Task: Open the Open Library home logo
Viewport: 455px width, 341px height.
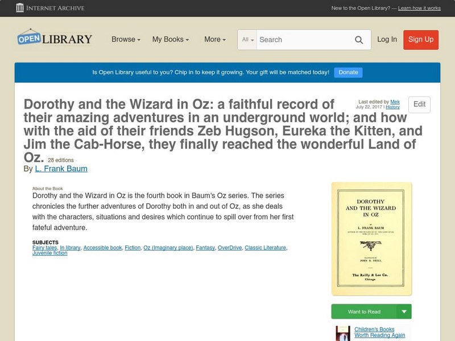Action: (x=55, y=38)
